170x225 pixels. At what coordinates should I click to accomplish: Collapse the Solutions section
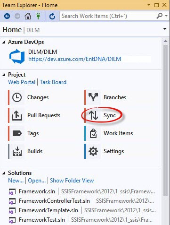[x=4, y=173]
